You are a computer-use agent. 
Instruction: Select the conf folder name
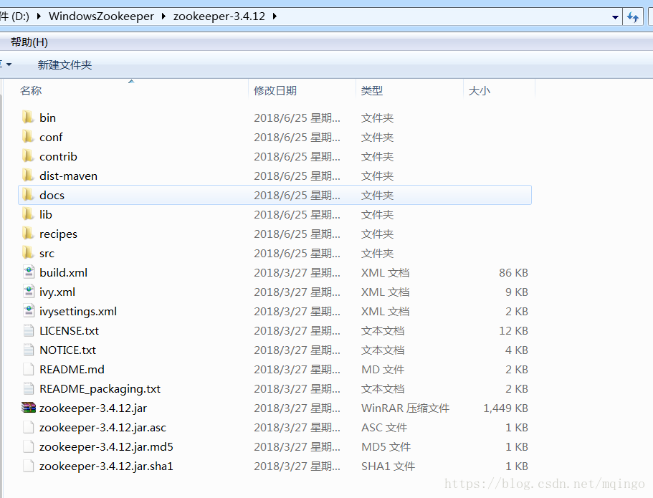coord(51,137)
